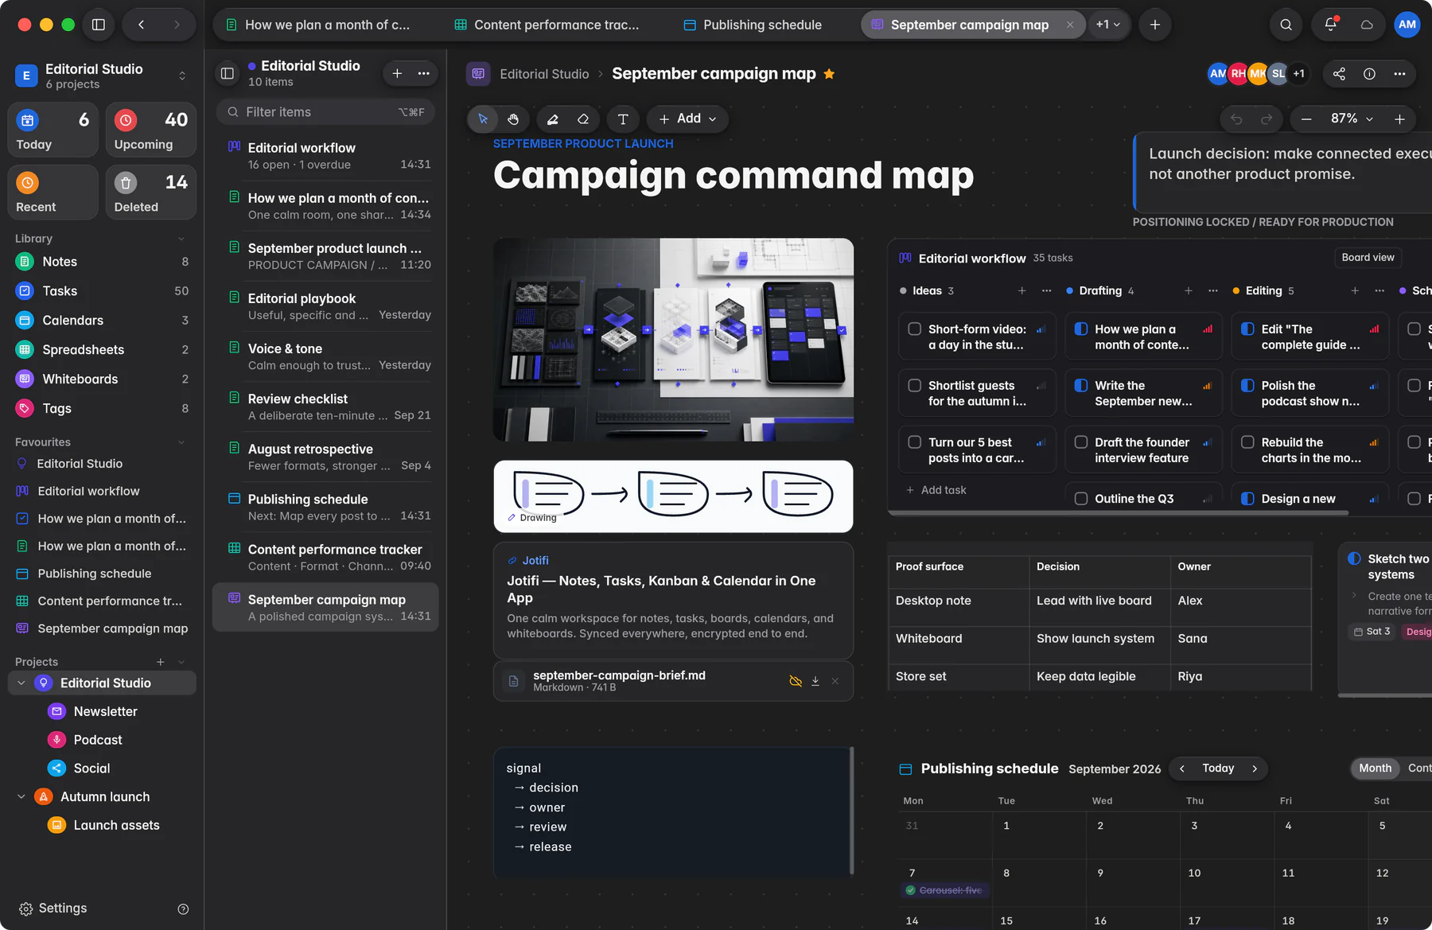Zoom in with the plus icon
Screen dimensions: 1432x930
[x=1399, y=119]
